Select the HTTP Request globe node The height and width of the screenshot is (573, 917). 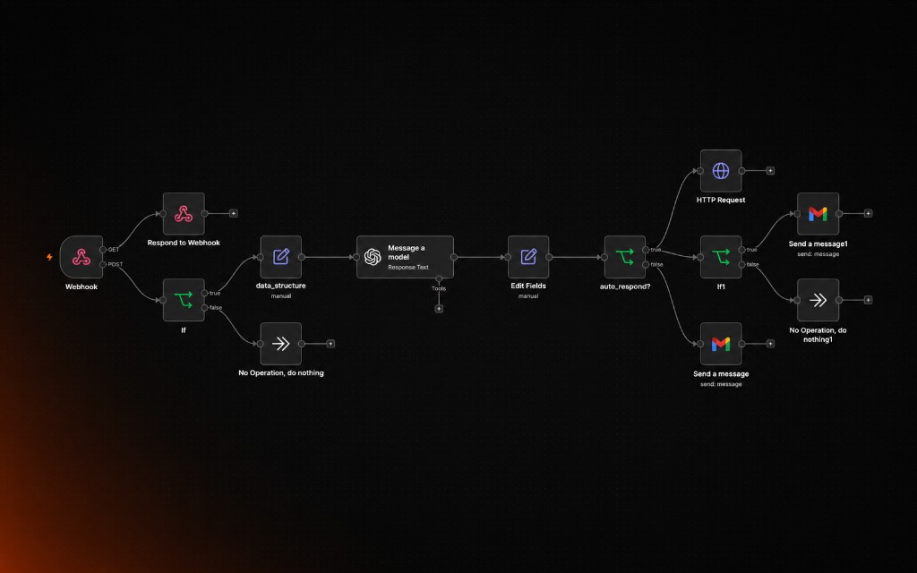click(721, 171)
